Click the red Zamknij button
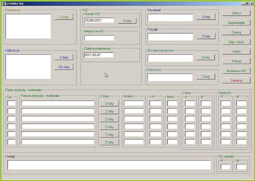 pyautogui.click(x=236, y=80)
